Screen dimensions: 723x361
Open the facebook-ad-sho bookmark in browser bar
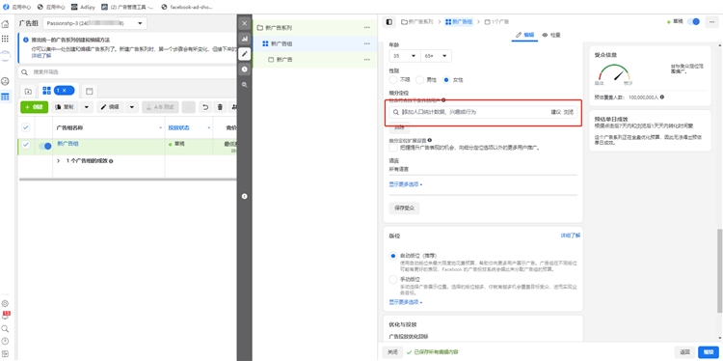(x=188, y=7)
